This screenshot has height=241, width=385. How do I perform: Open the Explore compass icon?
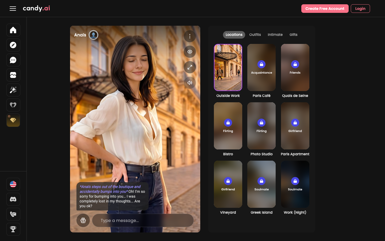click(13, 45)
